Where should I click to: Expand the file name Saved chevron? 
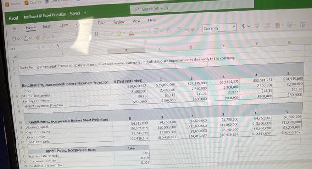pos(85,13)
